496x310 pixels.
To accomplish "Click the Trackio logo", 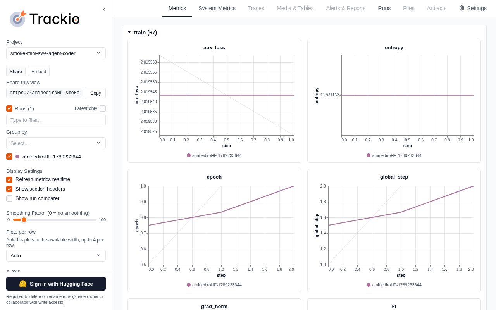I will pos(45,19).
